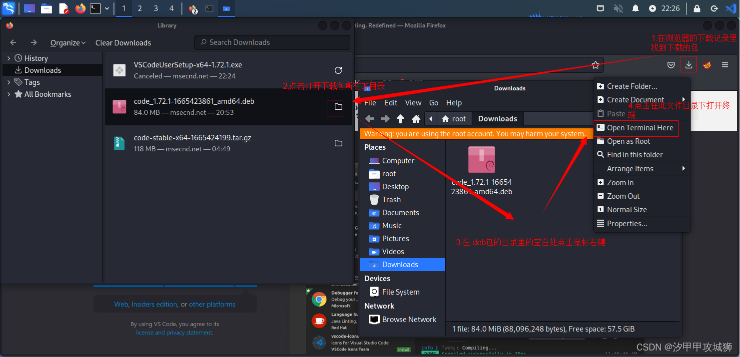Click the Pocket save icon
The width and height of the screenshot is (740, 357).
click(671, 64)
